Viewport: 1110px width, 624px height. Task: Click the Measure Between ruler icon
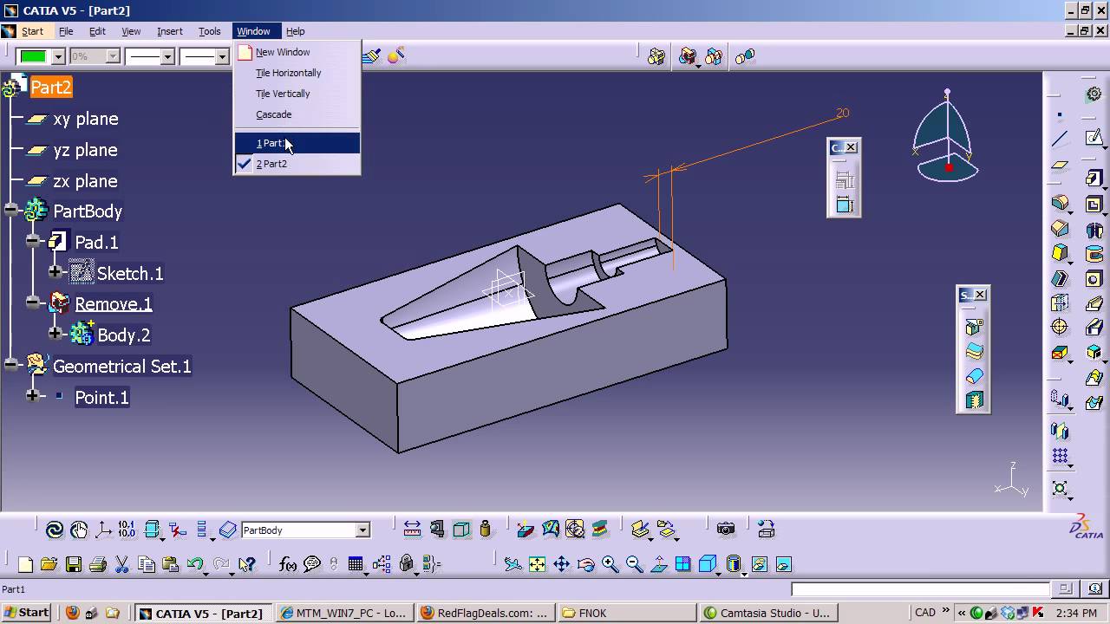pos(413,530)
